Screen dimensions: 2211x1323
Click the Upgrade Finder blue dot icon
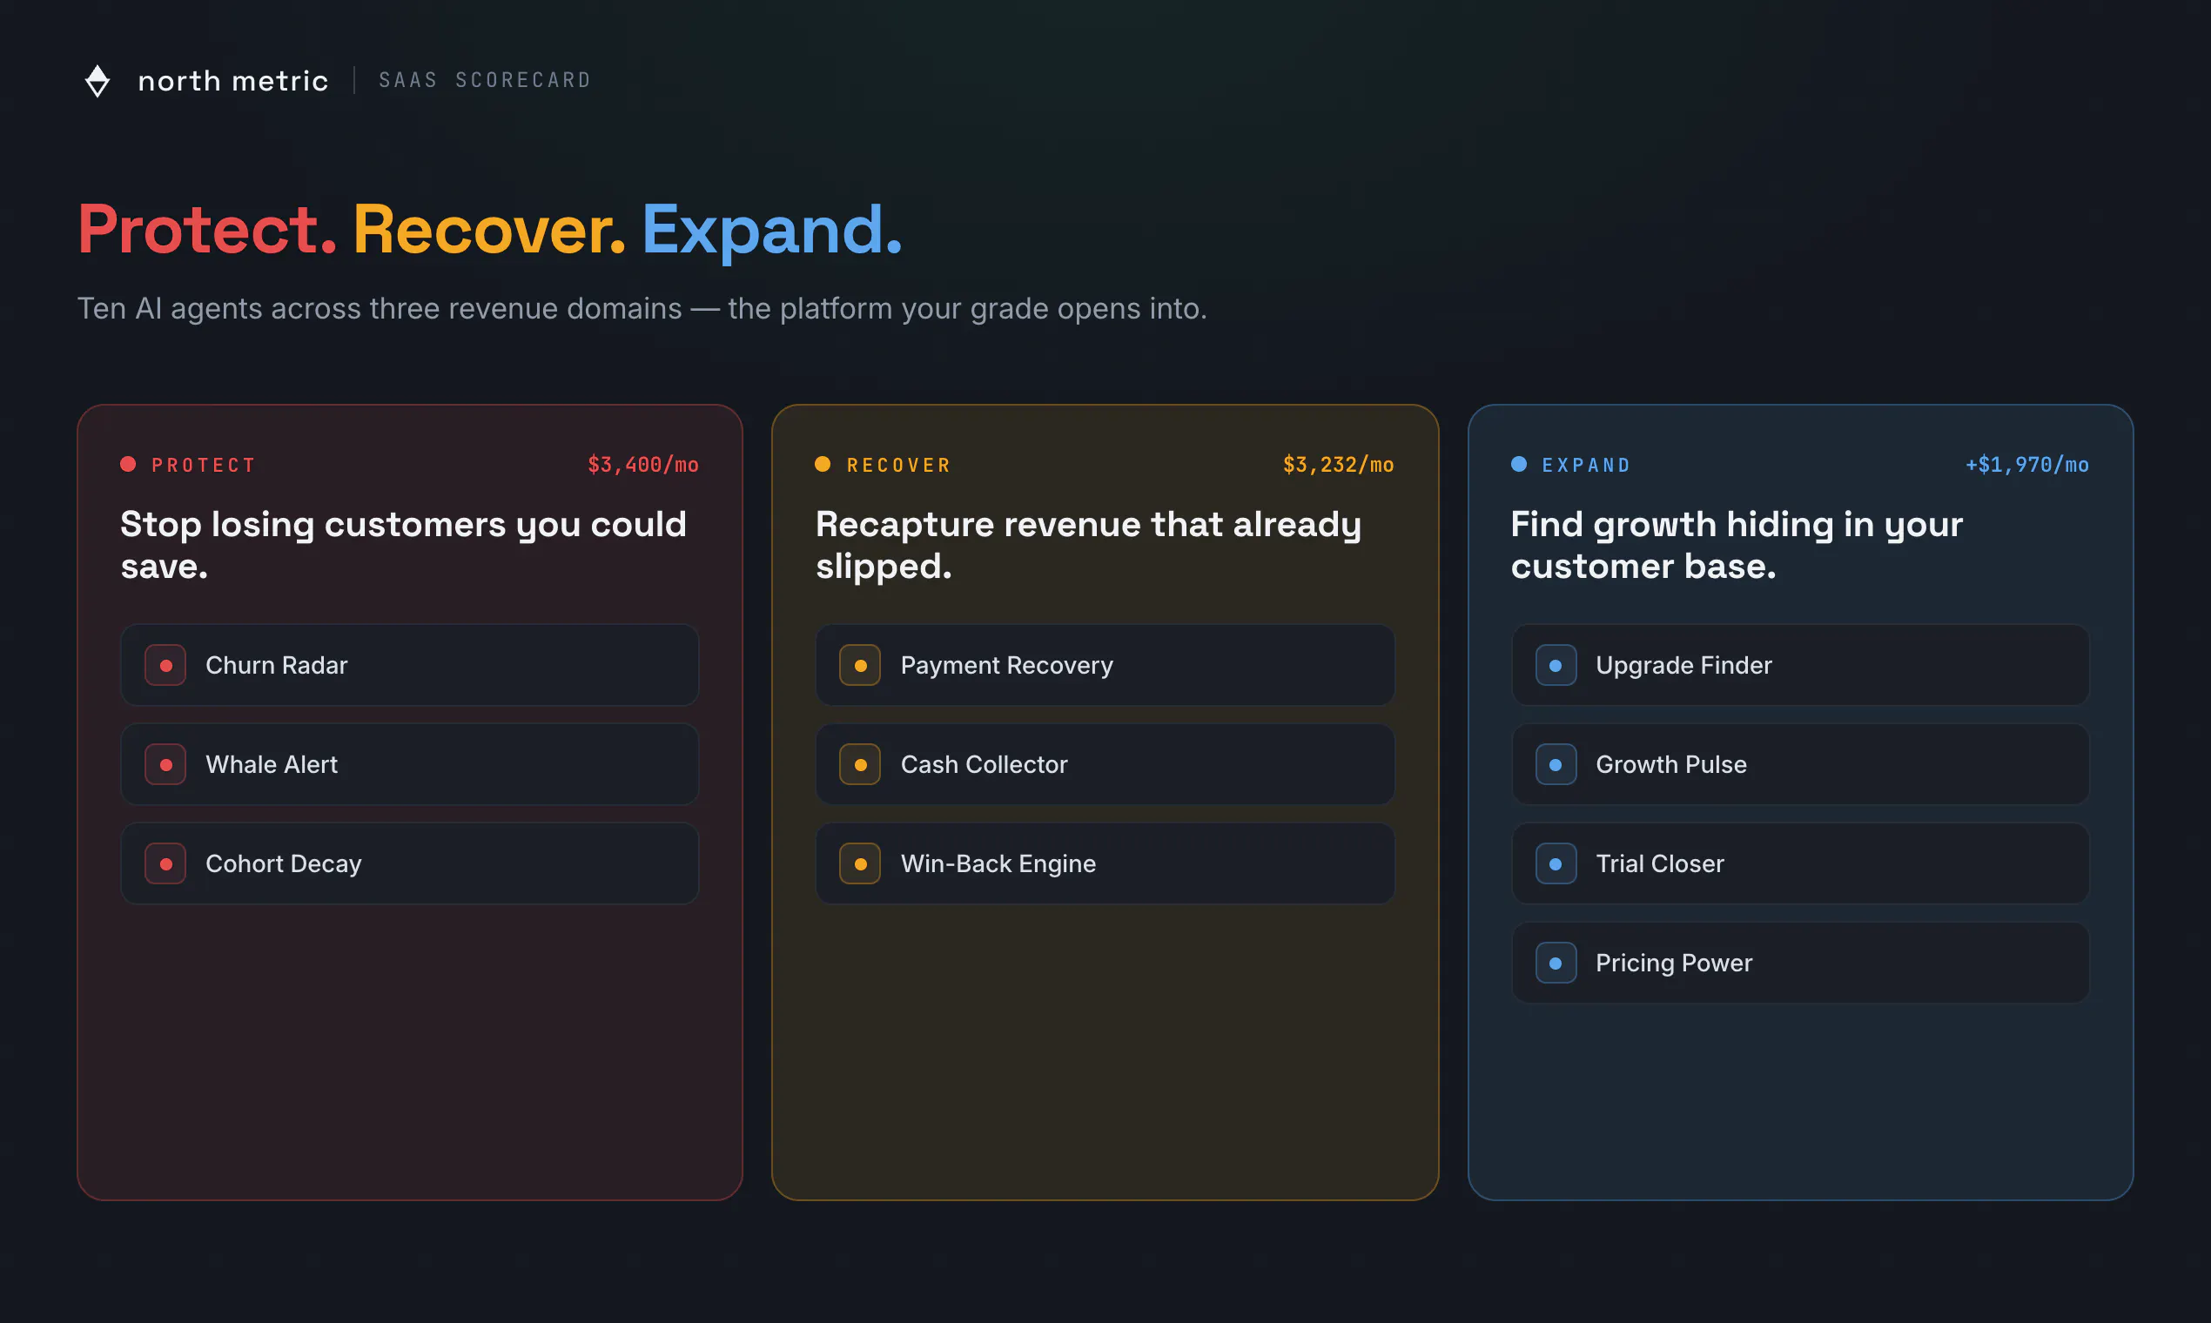point(1556,665)
